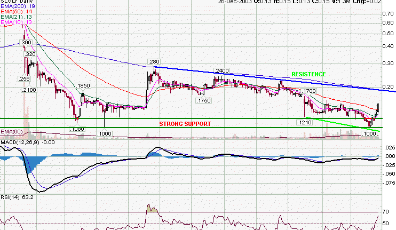Click the .1850 price label
396x230 pixels.
pyautogui.click(x=83, y=86)
